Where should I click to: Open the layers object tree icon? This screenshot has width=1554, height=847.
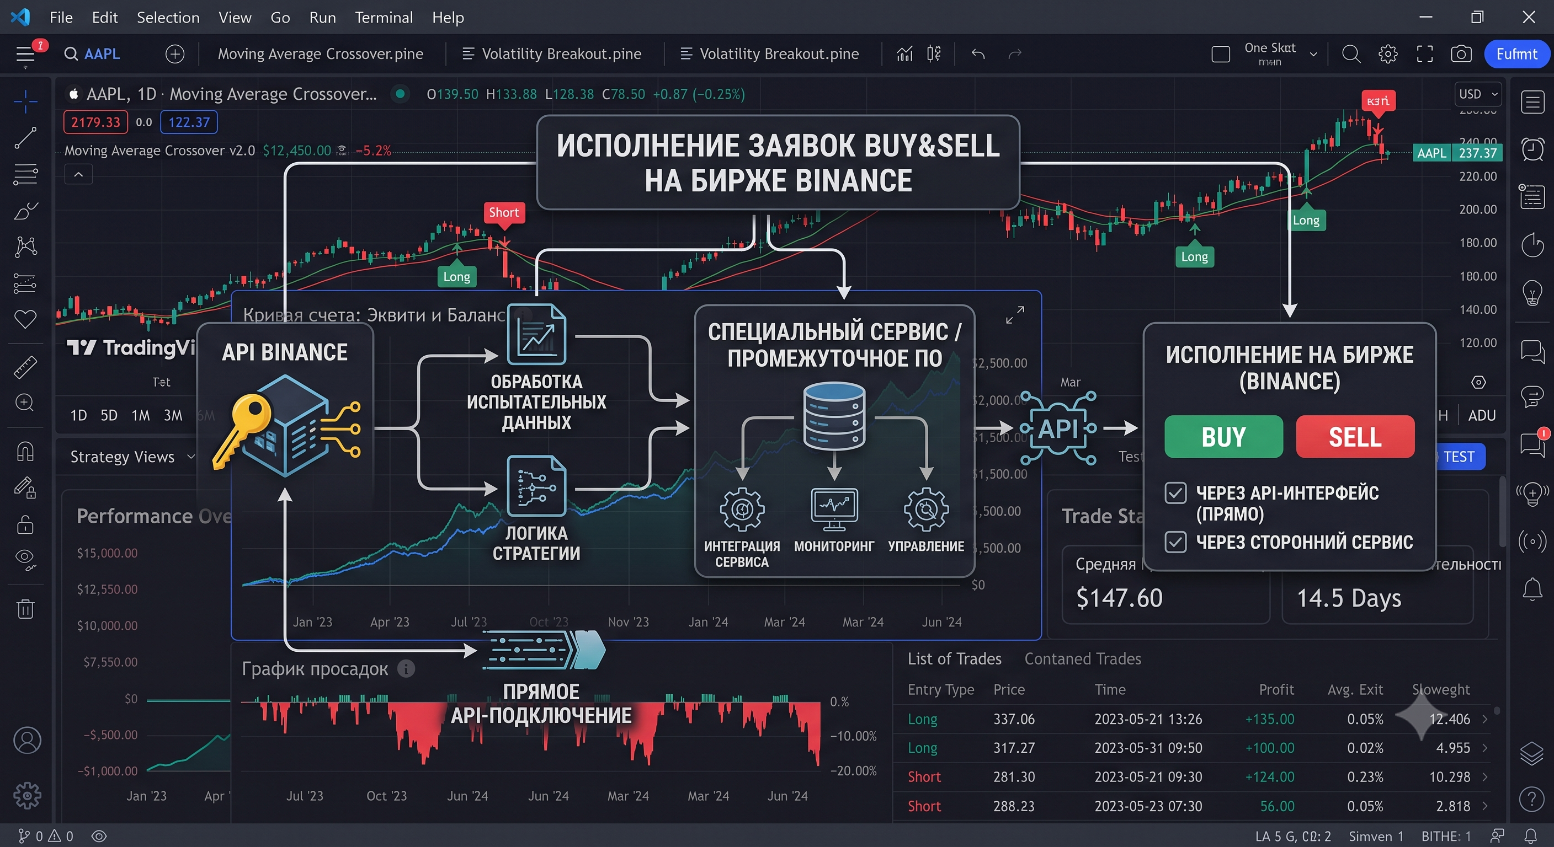pyautogui.click(x=1532, y=754)
